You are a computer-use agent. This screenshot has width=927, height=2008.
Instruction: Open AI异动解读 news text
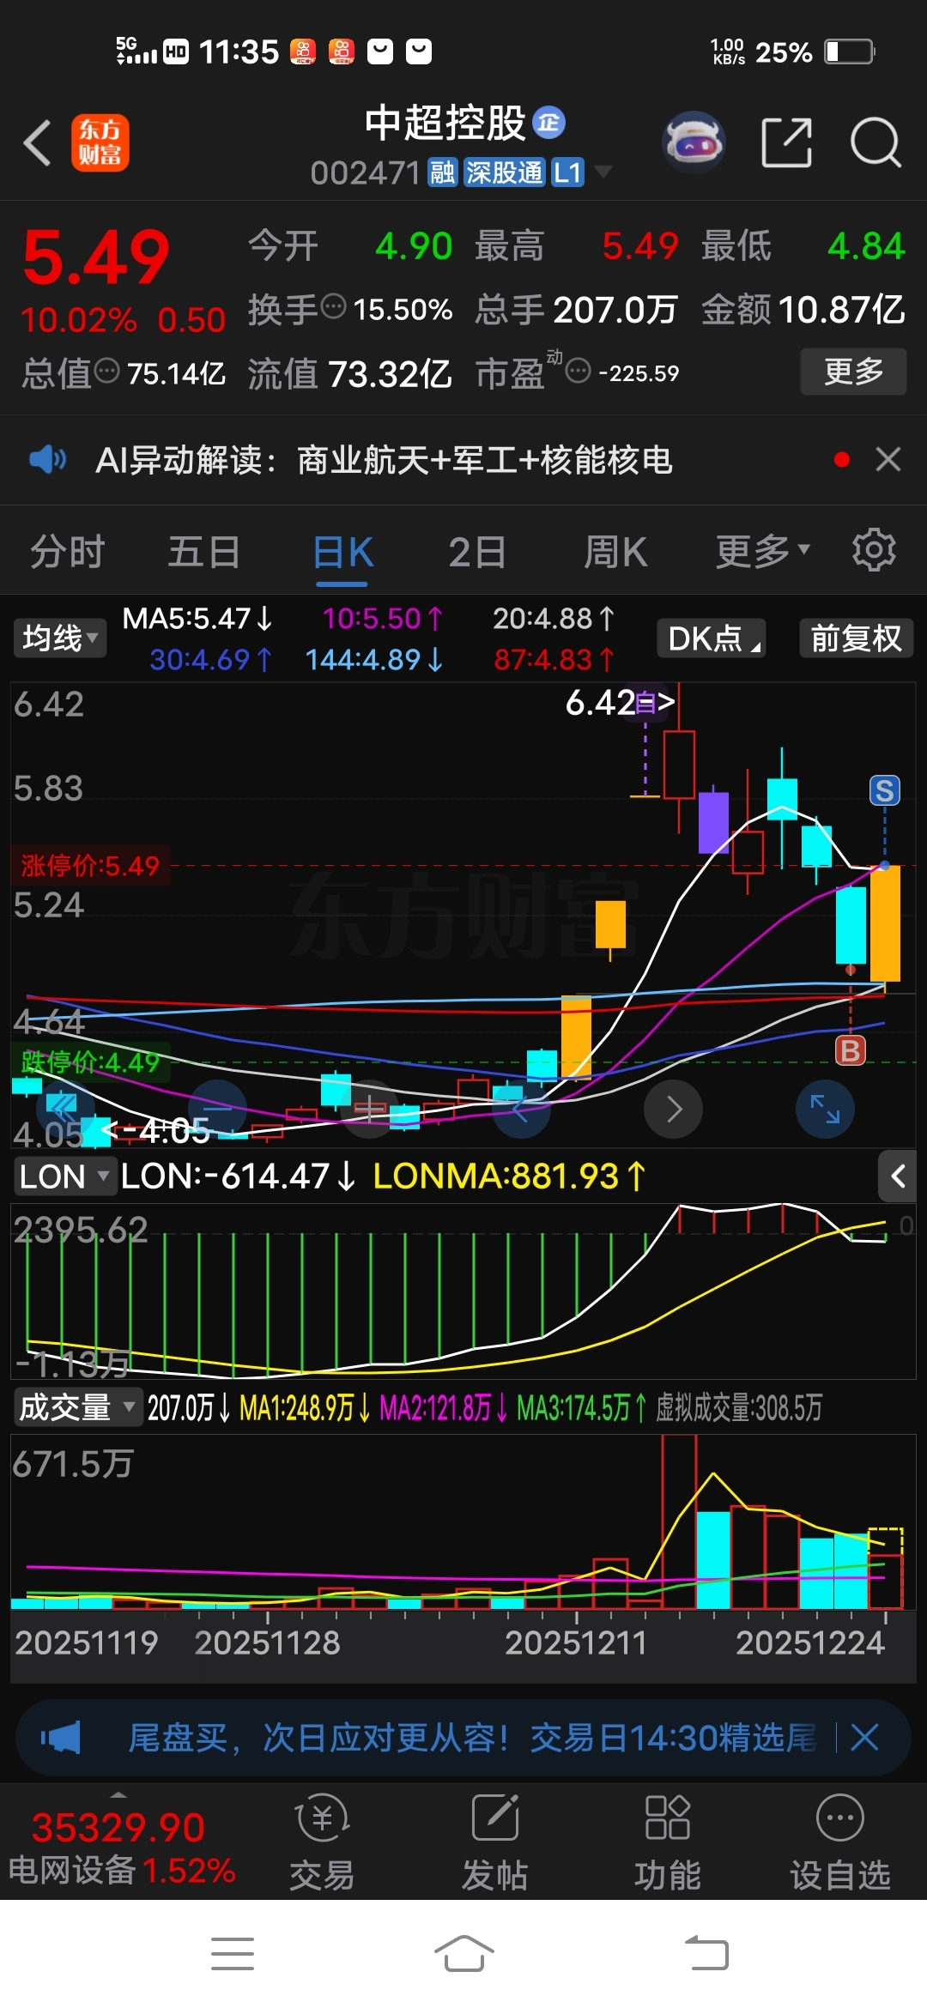click(384, 460)
